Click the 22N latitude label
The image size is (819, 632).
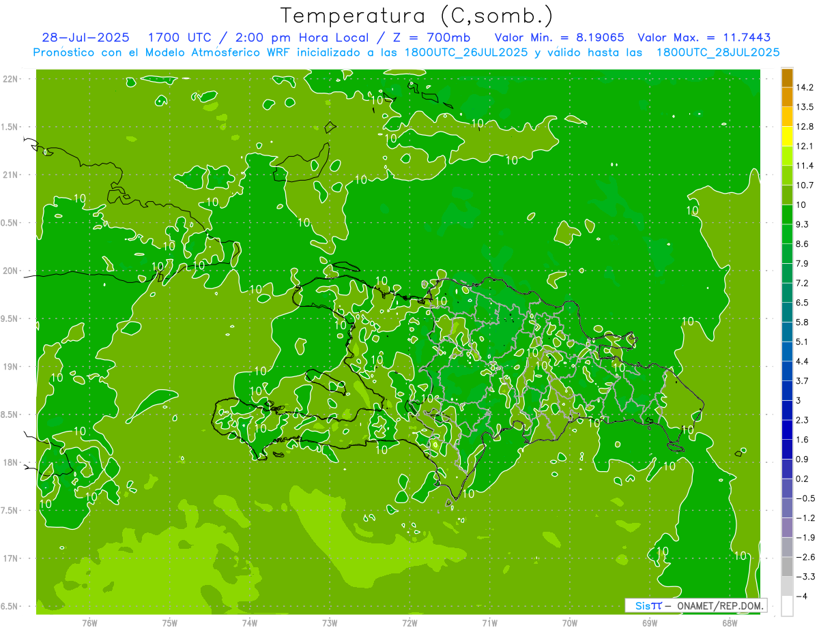[11, 79]
